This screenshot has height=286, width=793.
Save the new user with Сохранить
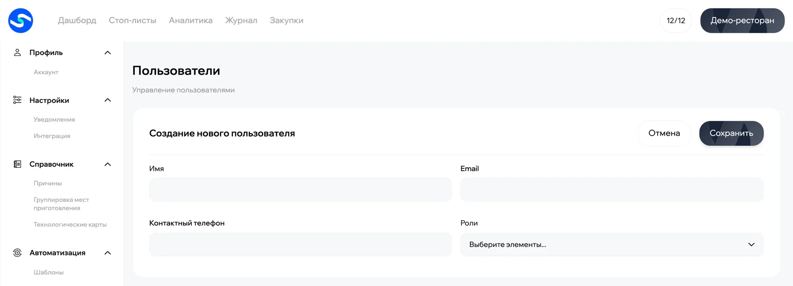732,133
